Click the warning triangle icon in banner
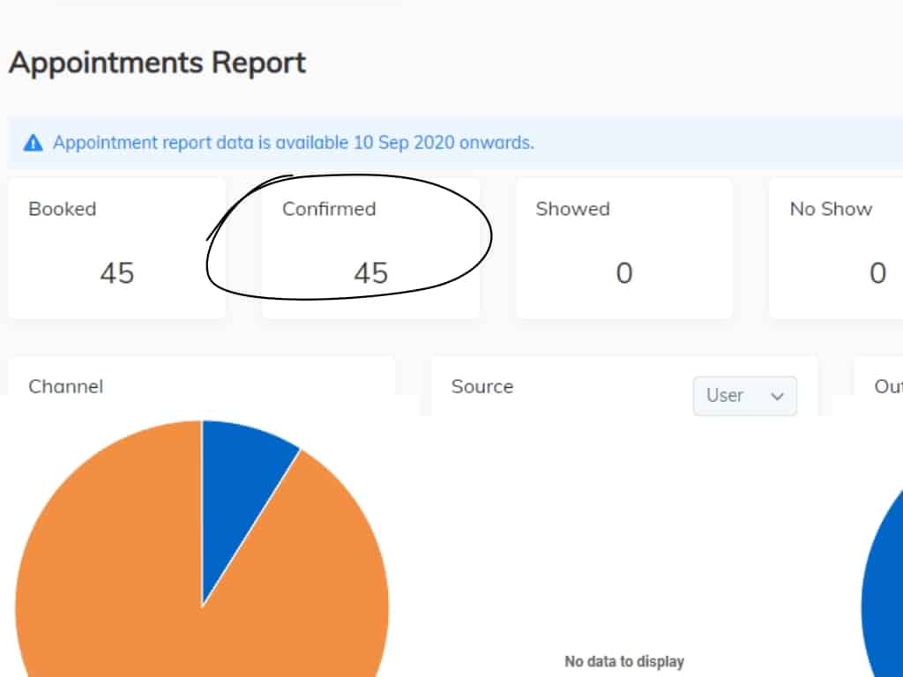Viewport: 903px width, 677px height. [x=33, y=143]
